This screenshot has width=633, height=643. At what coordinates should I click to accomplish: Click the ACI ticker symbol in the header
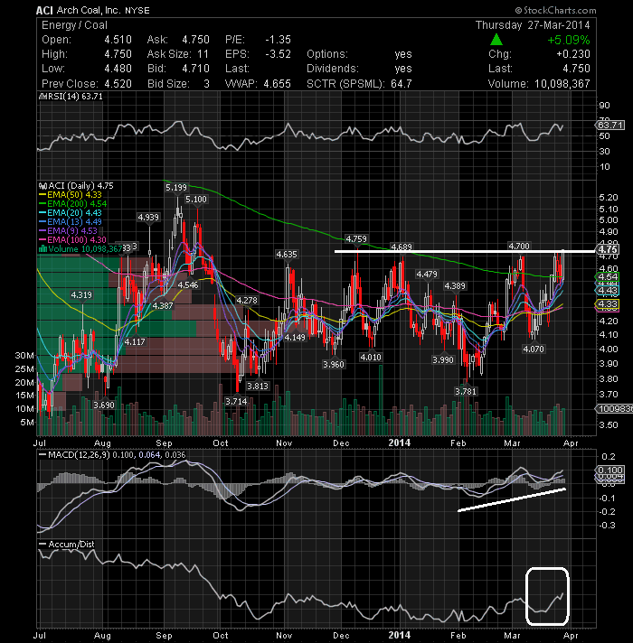point(44,10)
